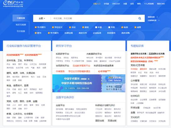171x128 pixels.
Task: Open the 主题 search field dropdown
Action: click(42, 18)
